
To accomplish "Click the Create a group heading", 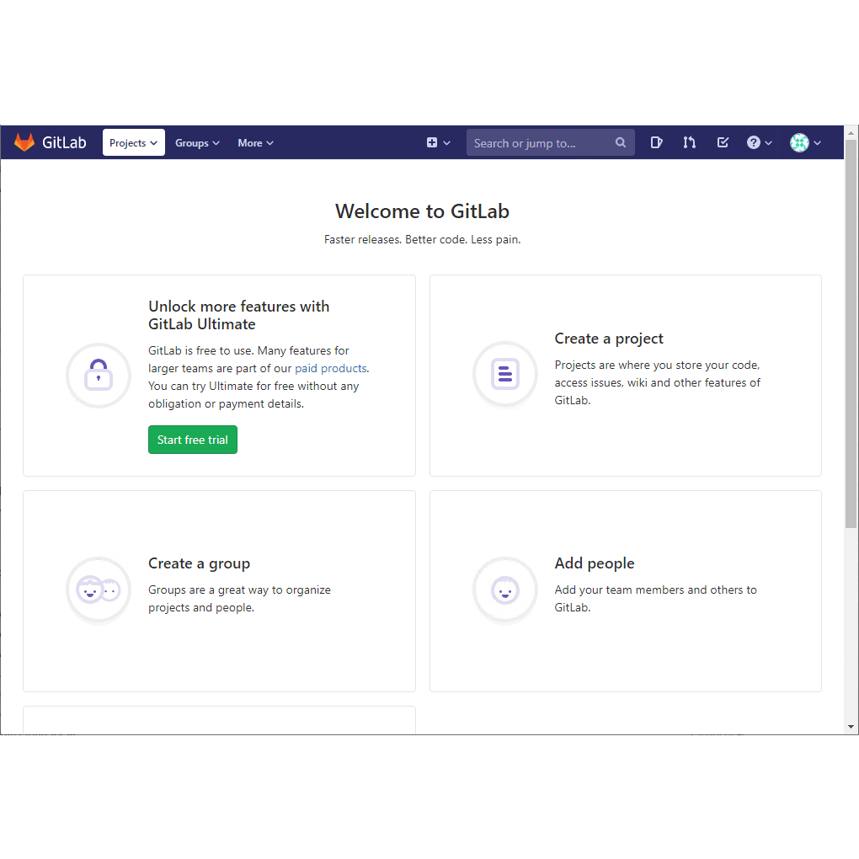I will [199, 563].
